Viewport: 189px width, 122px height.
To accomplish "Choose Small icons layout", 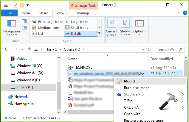I will coord(76,28).
